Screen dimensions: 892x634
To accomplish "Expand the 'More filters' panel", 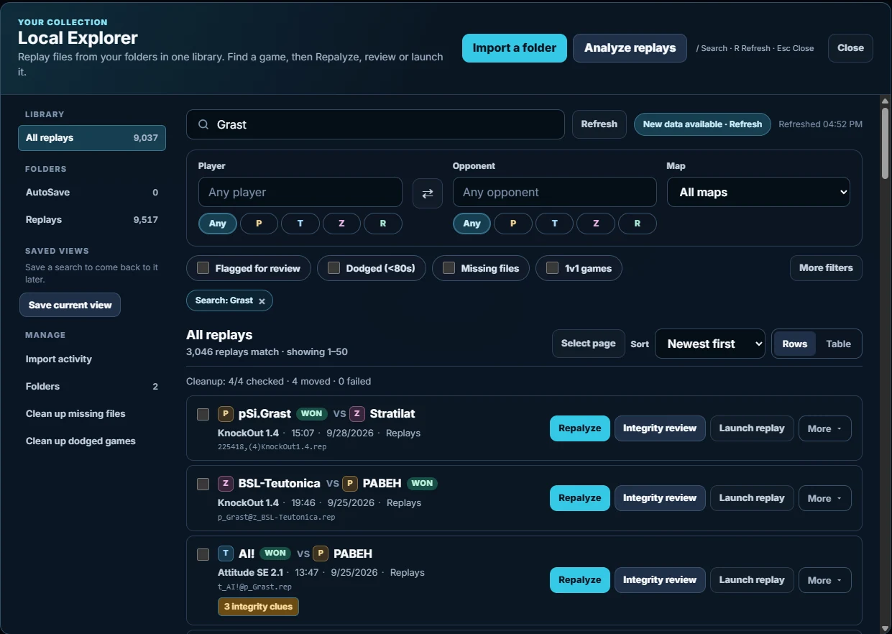I will tap(826, 268).
